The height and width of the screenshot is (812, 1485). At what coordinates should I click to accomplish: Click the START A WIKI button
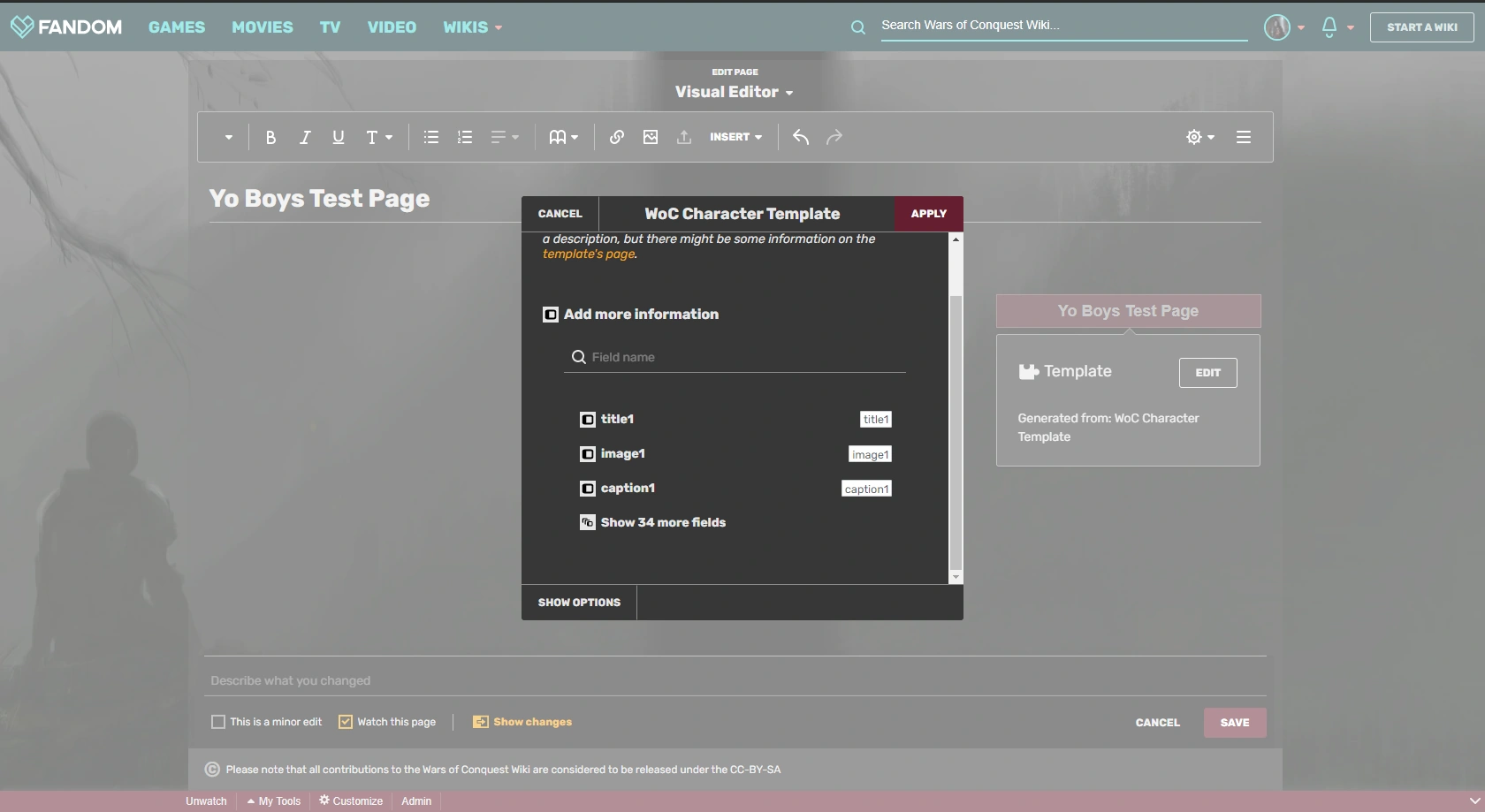(x=1422, y=27)
